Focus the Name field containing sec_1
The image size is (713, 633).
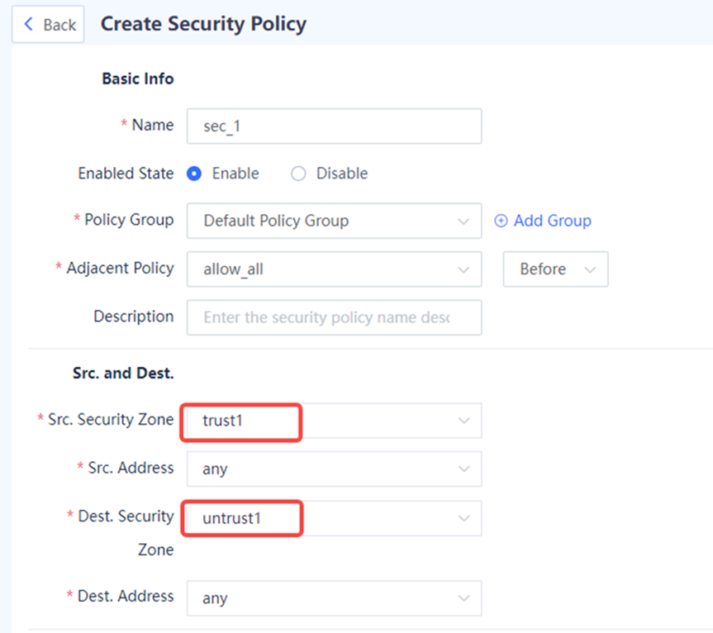(x=334, y=126)
